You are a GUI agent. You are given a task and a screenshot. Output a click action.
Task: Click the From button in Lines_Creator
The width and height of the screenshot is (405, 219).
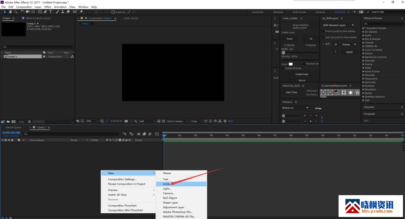click(290, 39)
